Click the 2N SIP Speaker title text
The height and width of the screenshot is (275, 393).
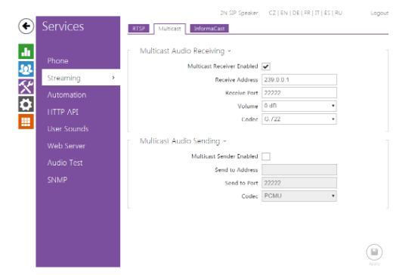point(239,13)
